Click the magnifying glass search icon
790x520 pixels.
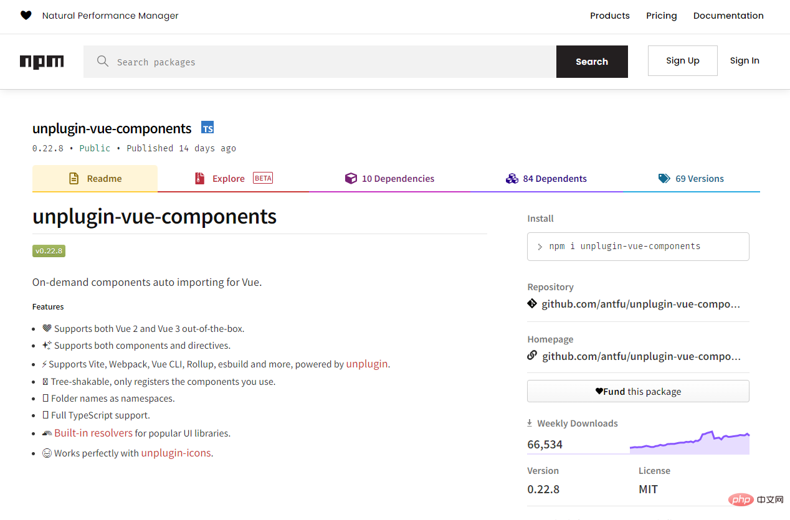coord(103,61)
